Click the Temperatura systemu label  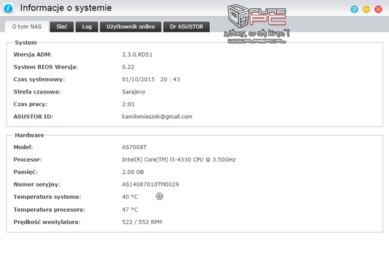pos(47,197)
